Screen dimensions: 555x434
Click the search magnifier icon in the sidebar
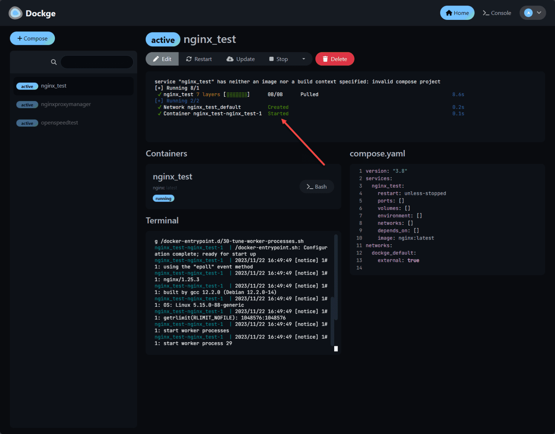(x=53, y=62)
